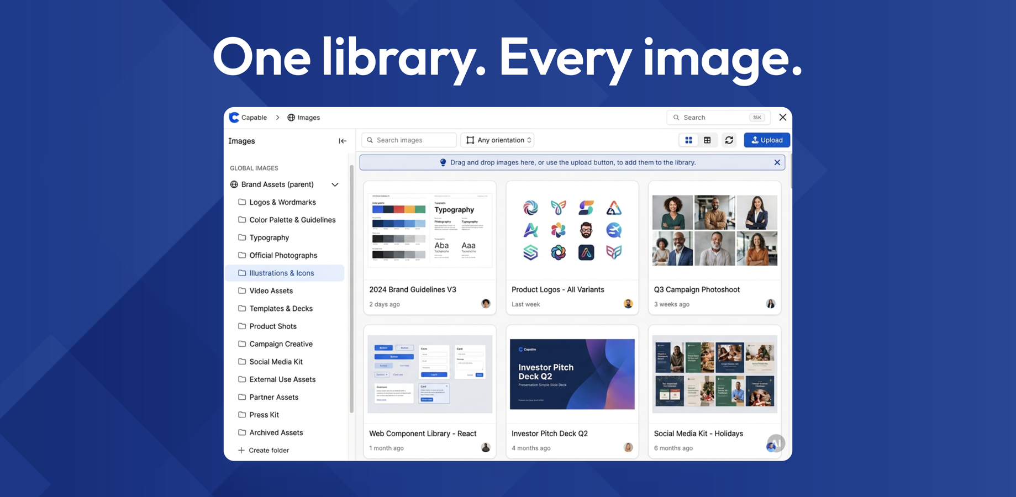Click avatar on Q3 Campaign Photoshoot card
Screen dimensions: 1016x497
[771, 304]
